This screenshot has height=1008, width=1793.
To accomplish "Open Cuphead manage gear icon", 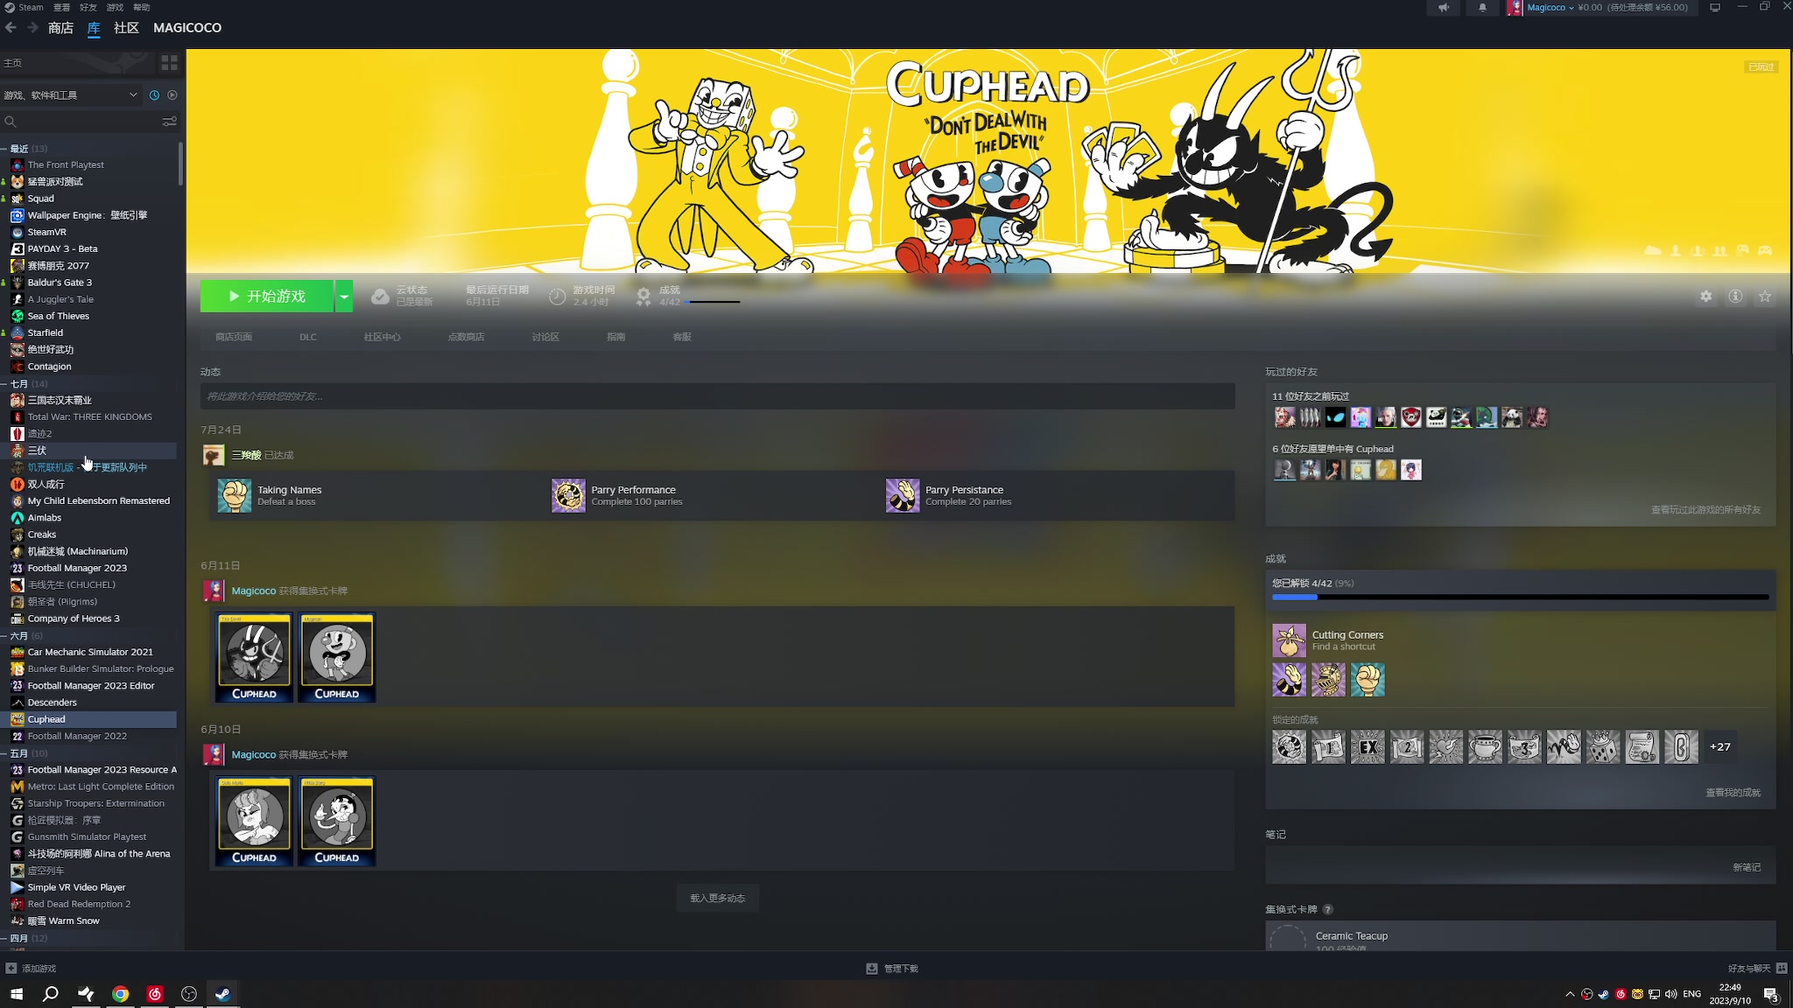I will 1705,297.
